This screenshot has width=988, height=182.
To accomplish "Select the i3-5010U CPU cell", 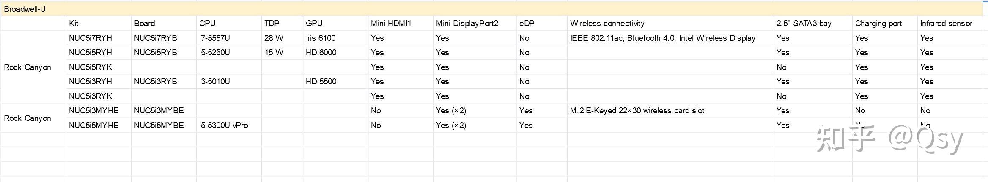I will tap(214, 81).
